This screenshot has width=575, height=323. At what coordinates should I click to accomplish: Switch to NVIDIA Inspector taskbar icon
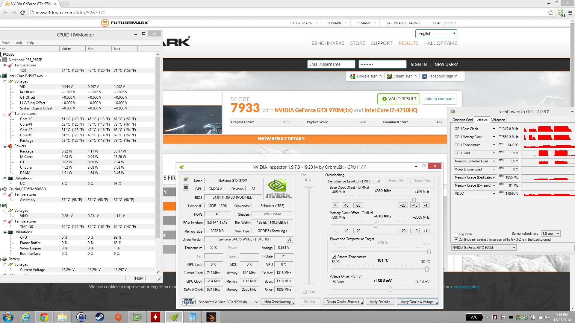click(x=174, y=317)
